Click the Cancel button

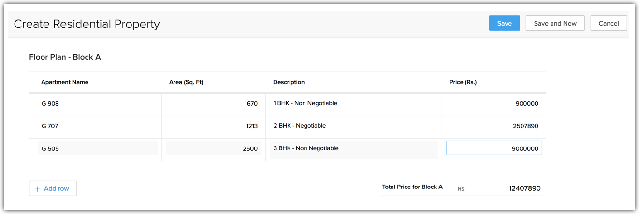coord(609,23)
